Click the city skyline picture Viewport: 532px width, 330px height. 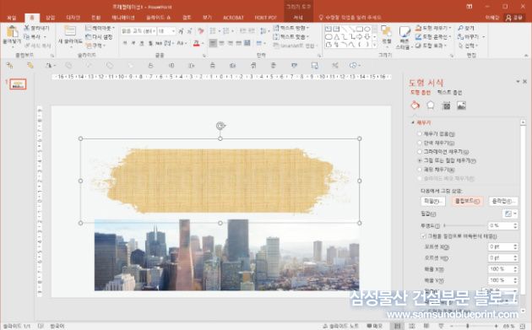tap(226, 255)
